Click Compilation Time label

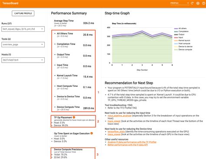[x=66, y=44]
